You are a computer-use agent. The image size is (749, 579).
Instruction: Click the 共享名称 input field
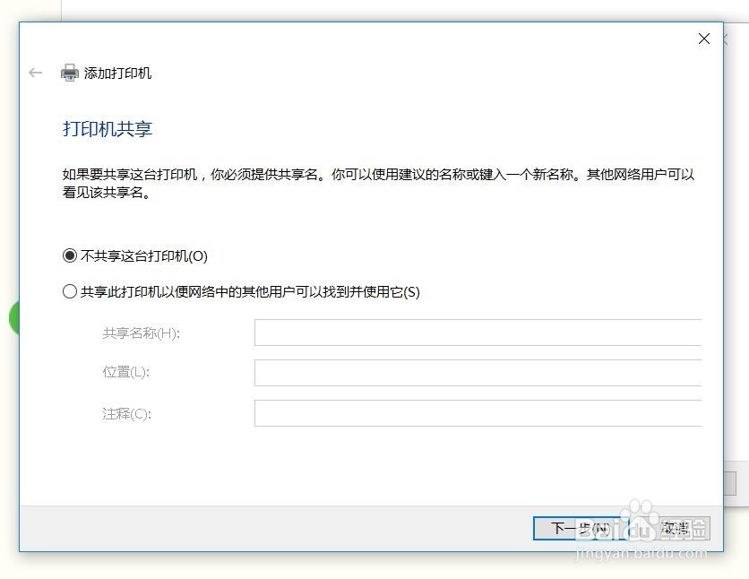click(x=478, y=333)
